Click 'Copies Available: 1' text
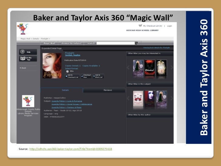Viewport: 221px width, 166px height. (91, 66)
